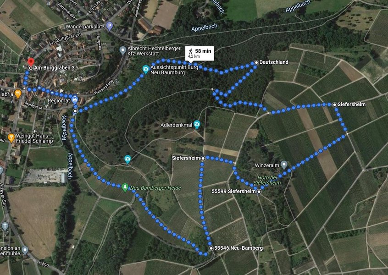
Task: Click the Horn bei Siefersheim label
Action: click(x=267, y=180)
